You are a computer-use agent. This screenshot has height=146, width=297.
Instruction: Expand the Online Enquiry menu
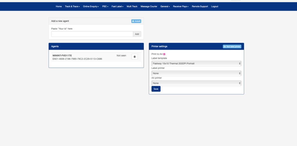(x=91, y=6)
